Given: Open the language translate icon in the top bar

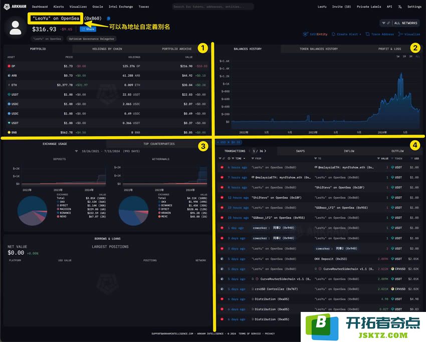Looking at the screenshot, I should pos(400,7).
